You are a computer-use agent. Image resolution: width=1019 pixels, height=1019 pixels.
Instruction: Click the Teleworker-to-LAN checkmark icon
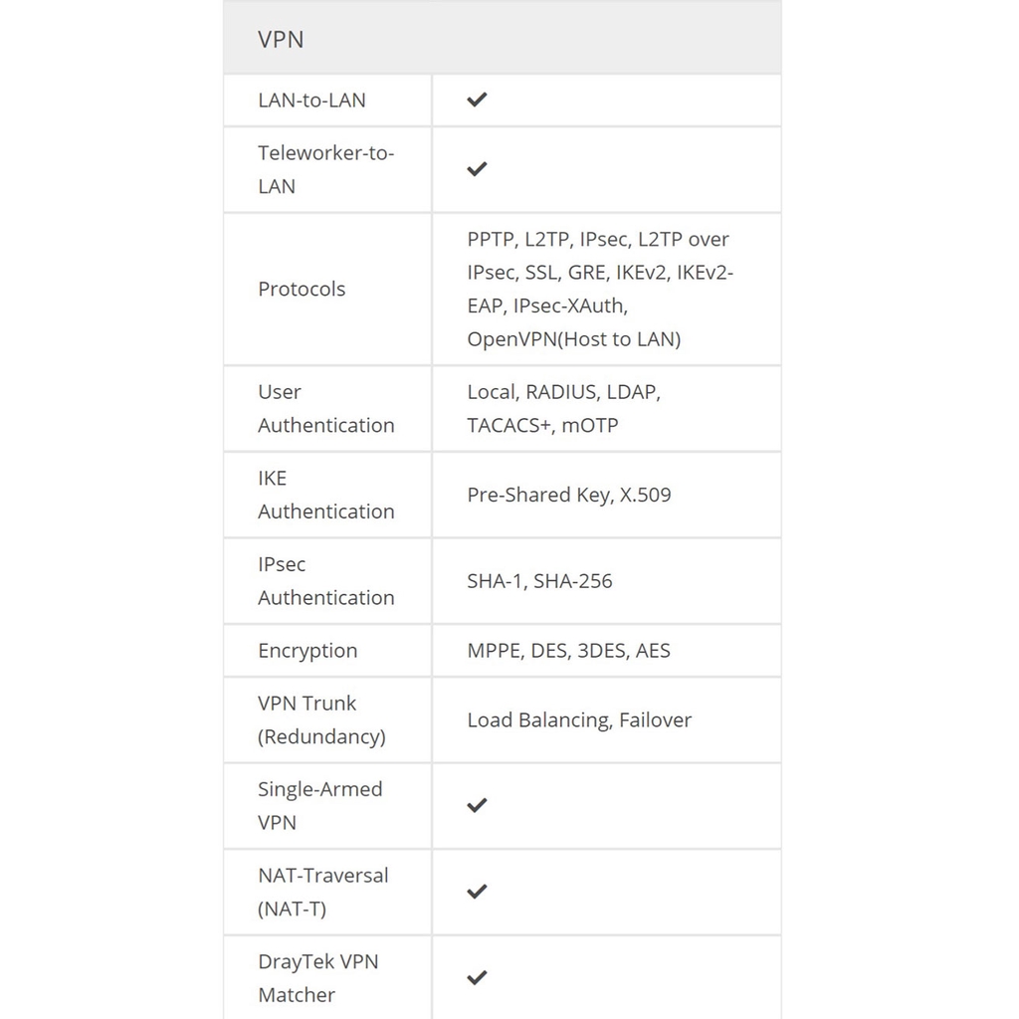477,169
